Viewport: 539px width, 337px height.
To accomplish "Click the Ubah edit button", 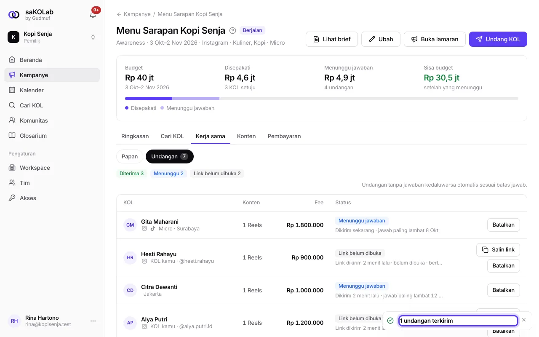I will [381, 39].
